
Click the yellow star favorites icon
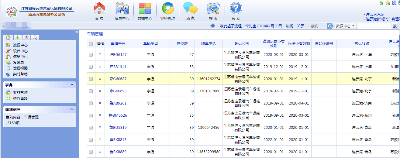(388, 3)
